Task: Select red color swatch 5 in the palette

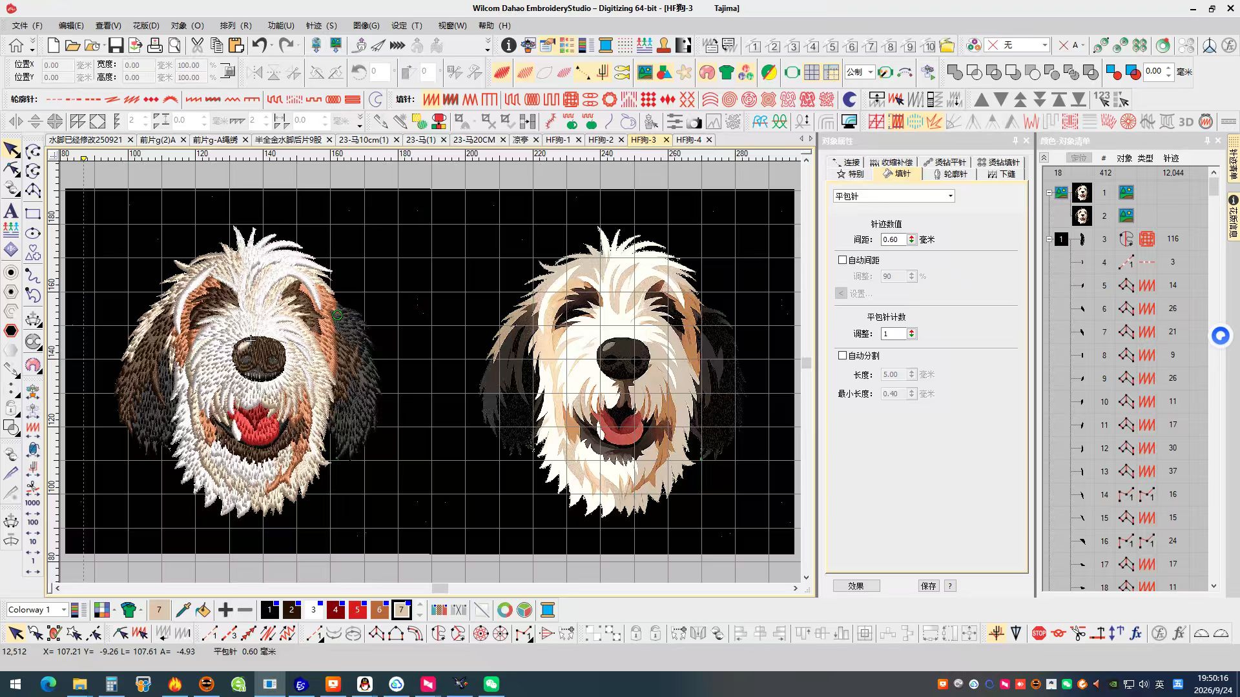Action: pos(357,610)
